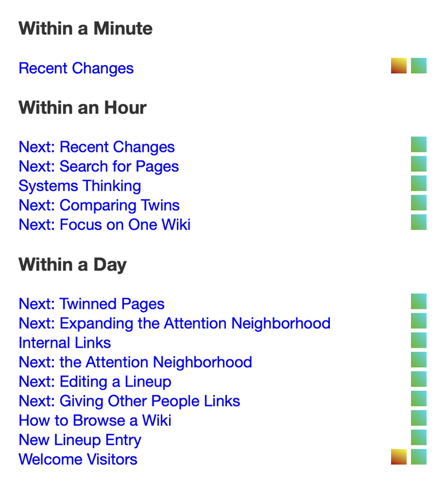Image resolution: width=445 pixels, height=484 pixels.
Task: Open the Recent Changes link under Within a Minute
Action: tap(76, 68)
